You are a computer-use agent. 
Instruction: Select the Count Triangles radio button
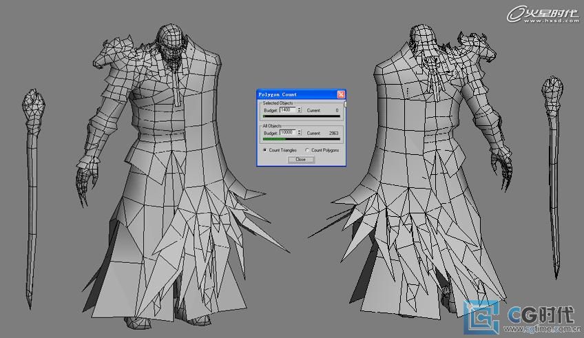265,150
